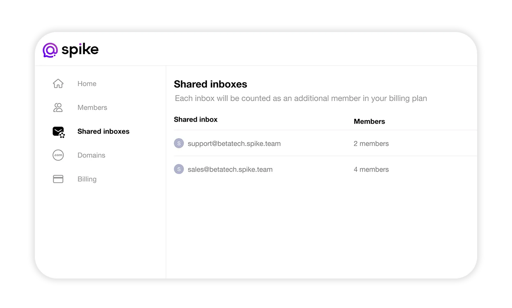
Task: Open the Members sidebar label
Action: click(92, 108)
